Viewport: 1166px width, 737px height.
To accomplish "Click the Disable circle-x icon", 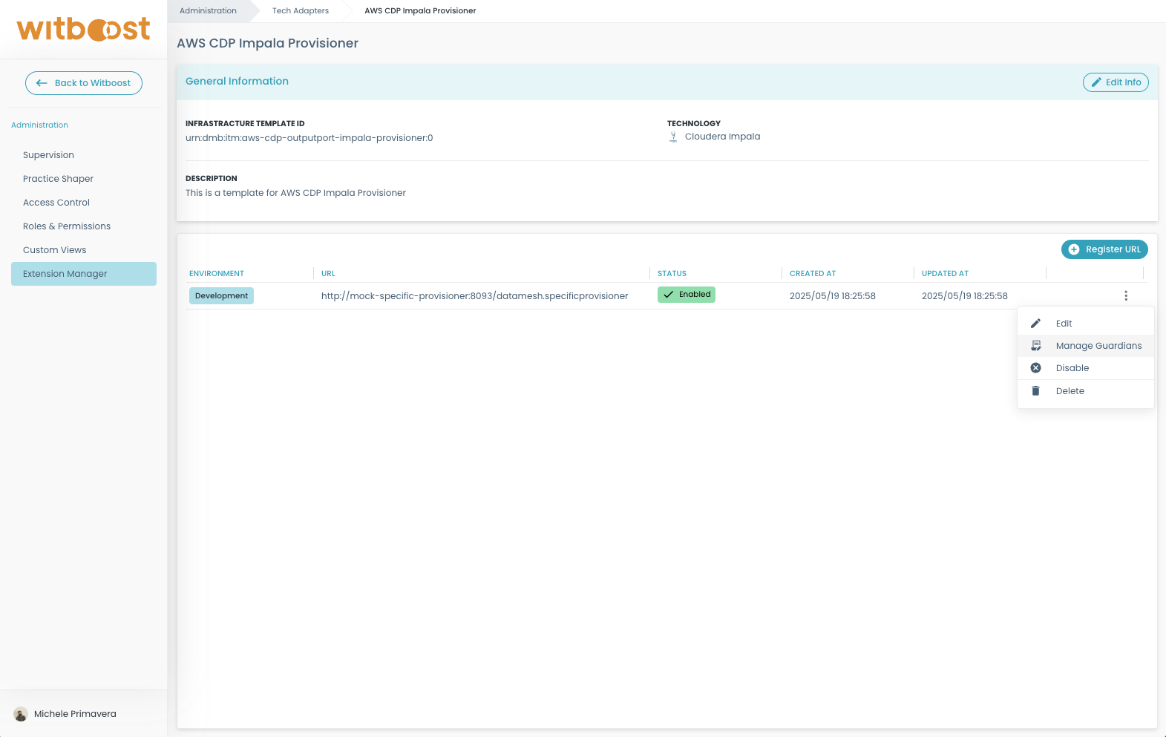I will (1035, 368).
